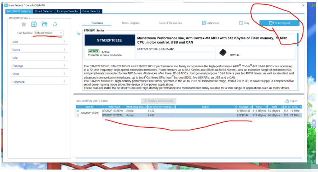Open the Block Diagram tab
This screenshot has height=172, width=318.
tap(131, 23)
